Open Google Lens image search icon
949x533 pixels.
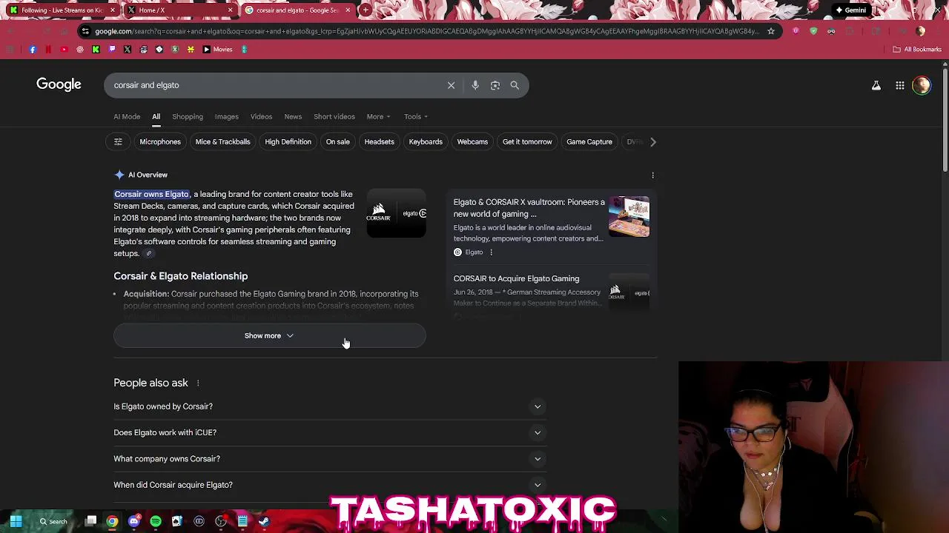pyautogui.click(x=495, y=85)
